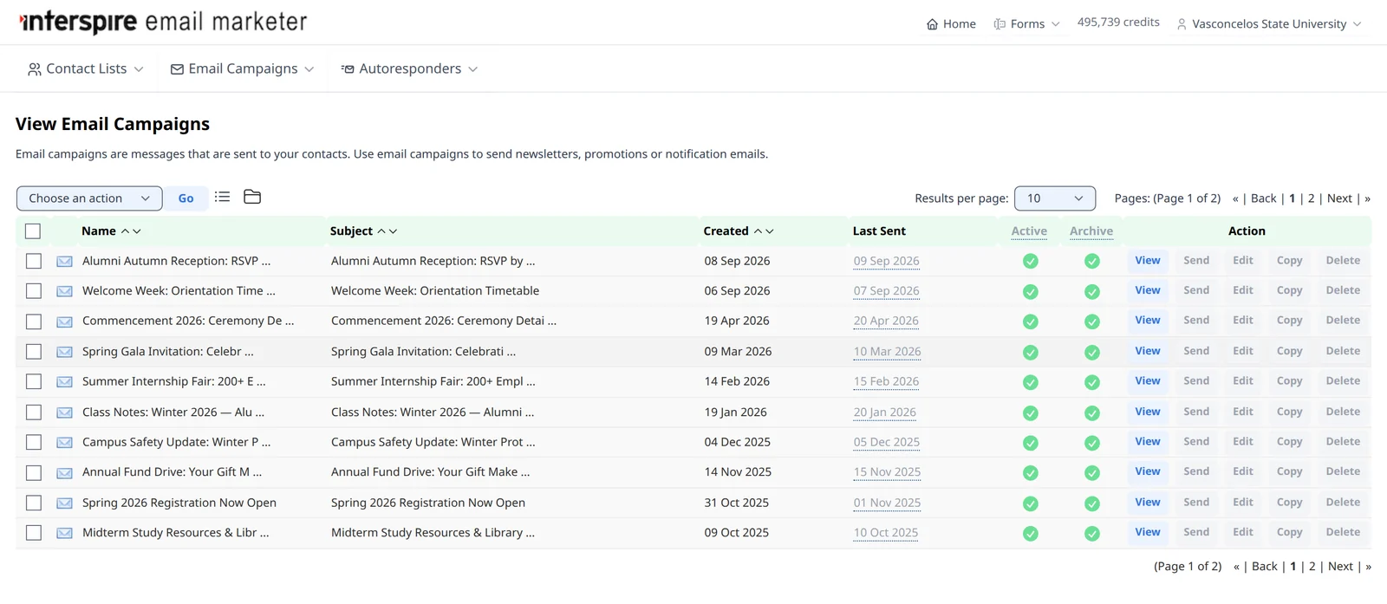Toggle Archive checkmark for Commencement 2026 campaign
Screen dimensions: 1387x604
(x=1091, y=321)
